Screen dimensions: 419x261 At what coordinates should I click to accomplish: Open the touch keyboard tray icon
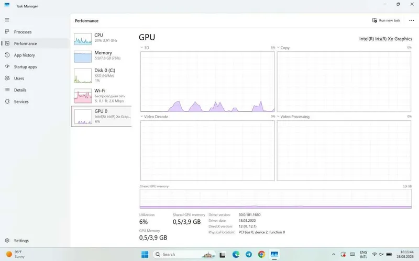coord(352,254)
